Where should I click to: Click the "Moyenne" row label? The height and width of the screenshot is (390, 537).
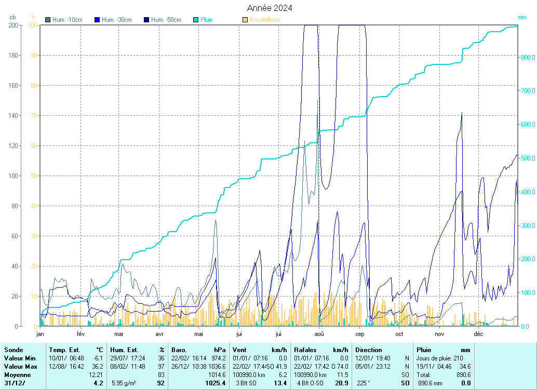tap(16, 375)
